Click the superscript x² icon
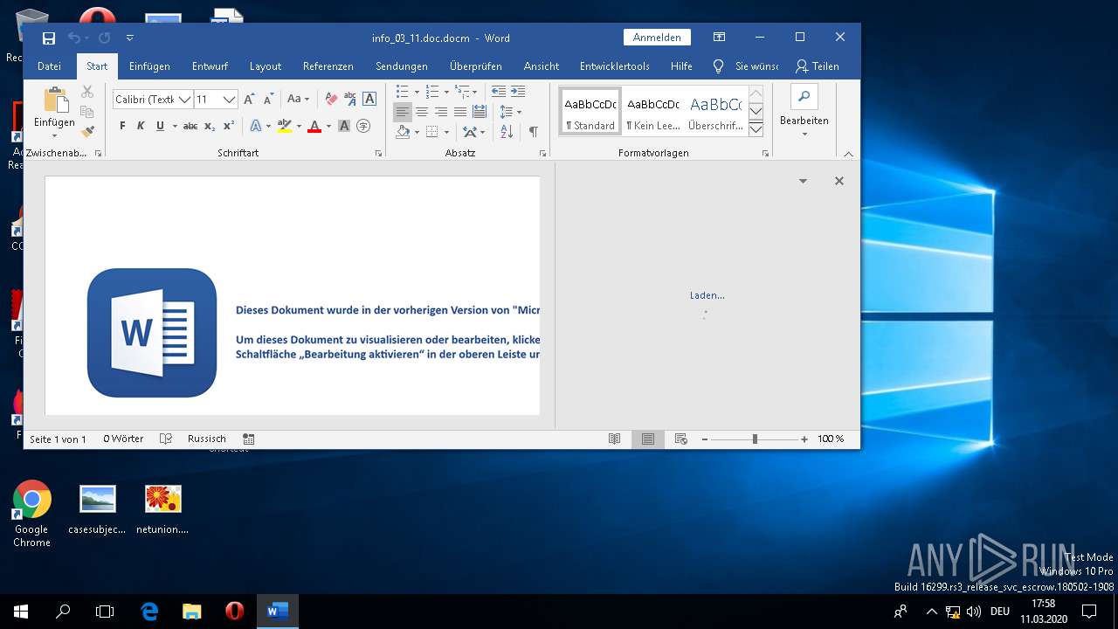 click(x=229, y=126)
